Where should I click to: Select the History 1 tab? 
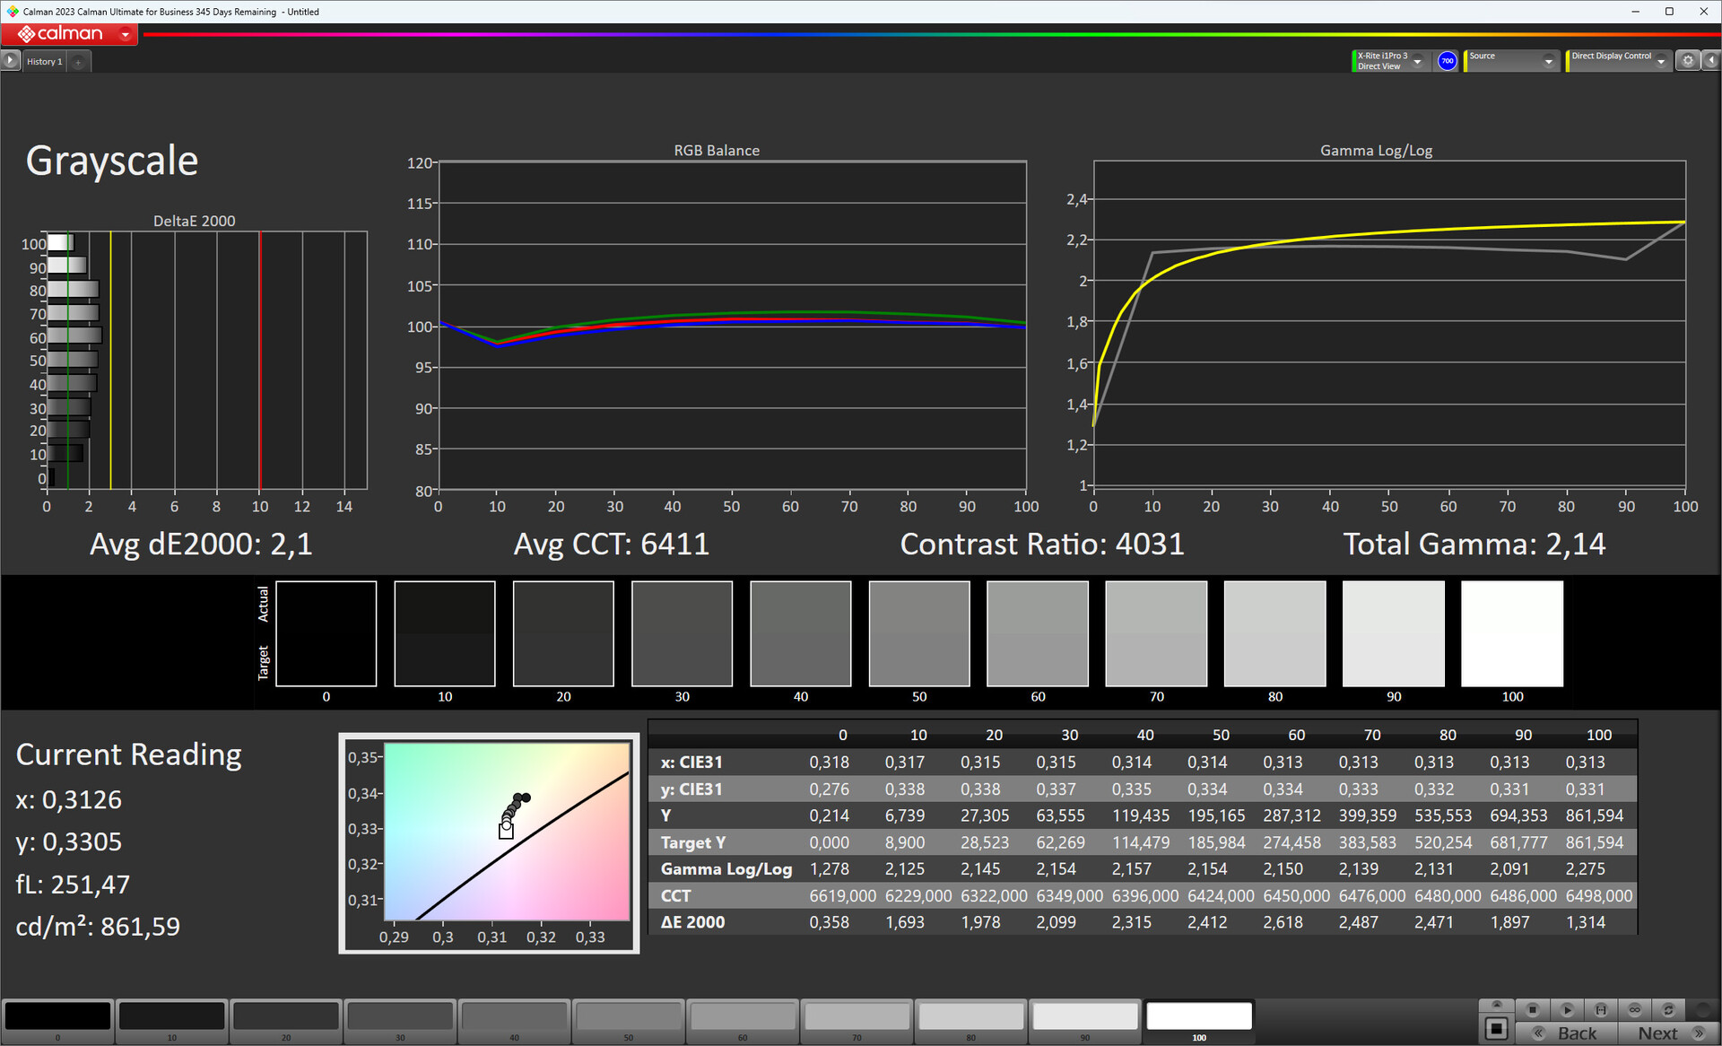pos(44,62)
